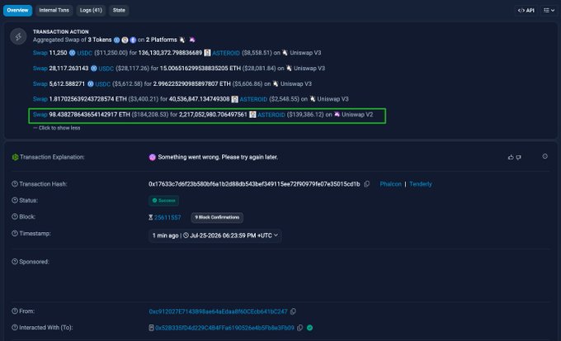Open the From address 0xc912027E link
Image resolution: width=561 pixels, height=341 pixels.
click(x=219, y=311)
